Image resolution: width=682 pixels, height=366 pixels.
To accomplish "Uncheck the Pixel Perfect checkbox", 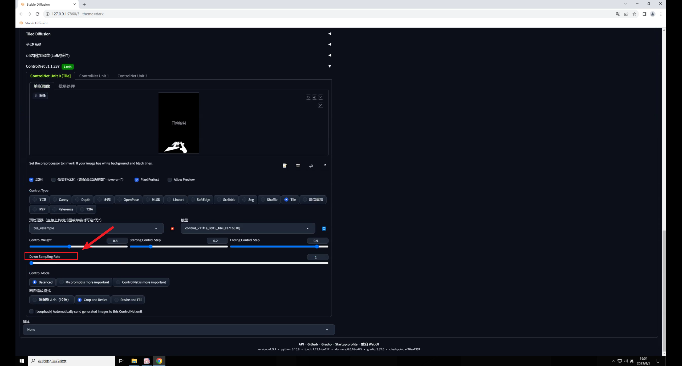I will click(137, 180).
